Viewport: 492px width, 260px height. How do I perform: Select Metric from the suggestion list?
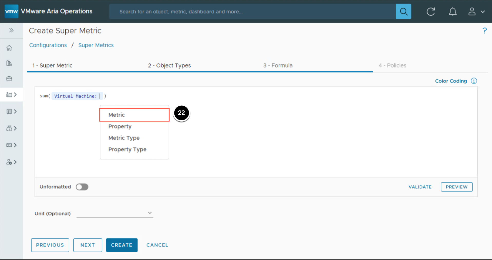pyautogui.click(x=117, y=115)
